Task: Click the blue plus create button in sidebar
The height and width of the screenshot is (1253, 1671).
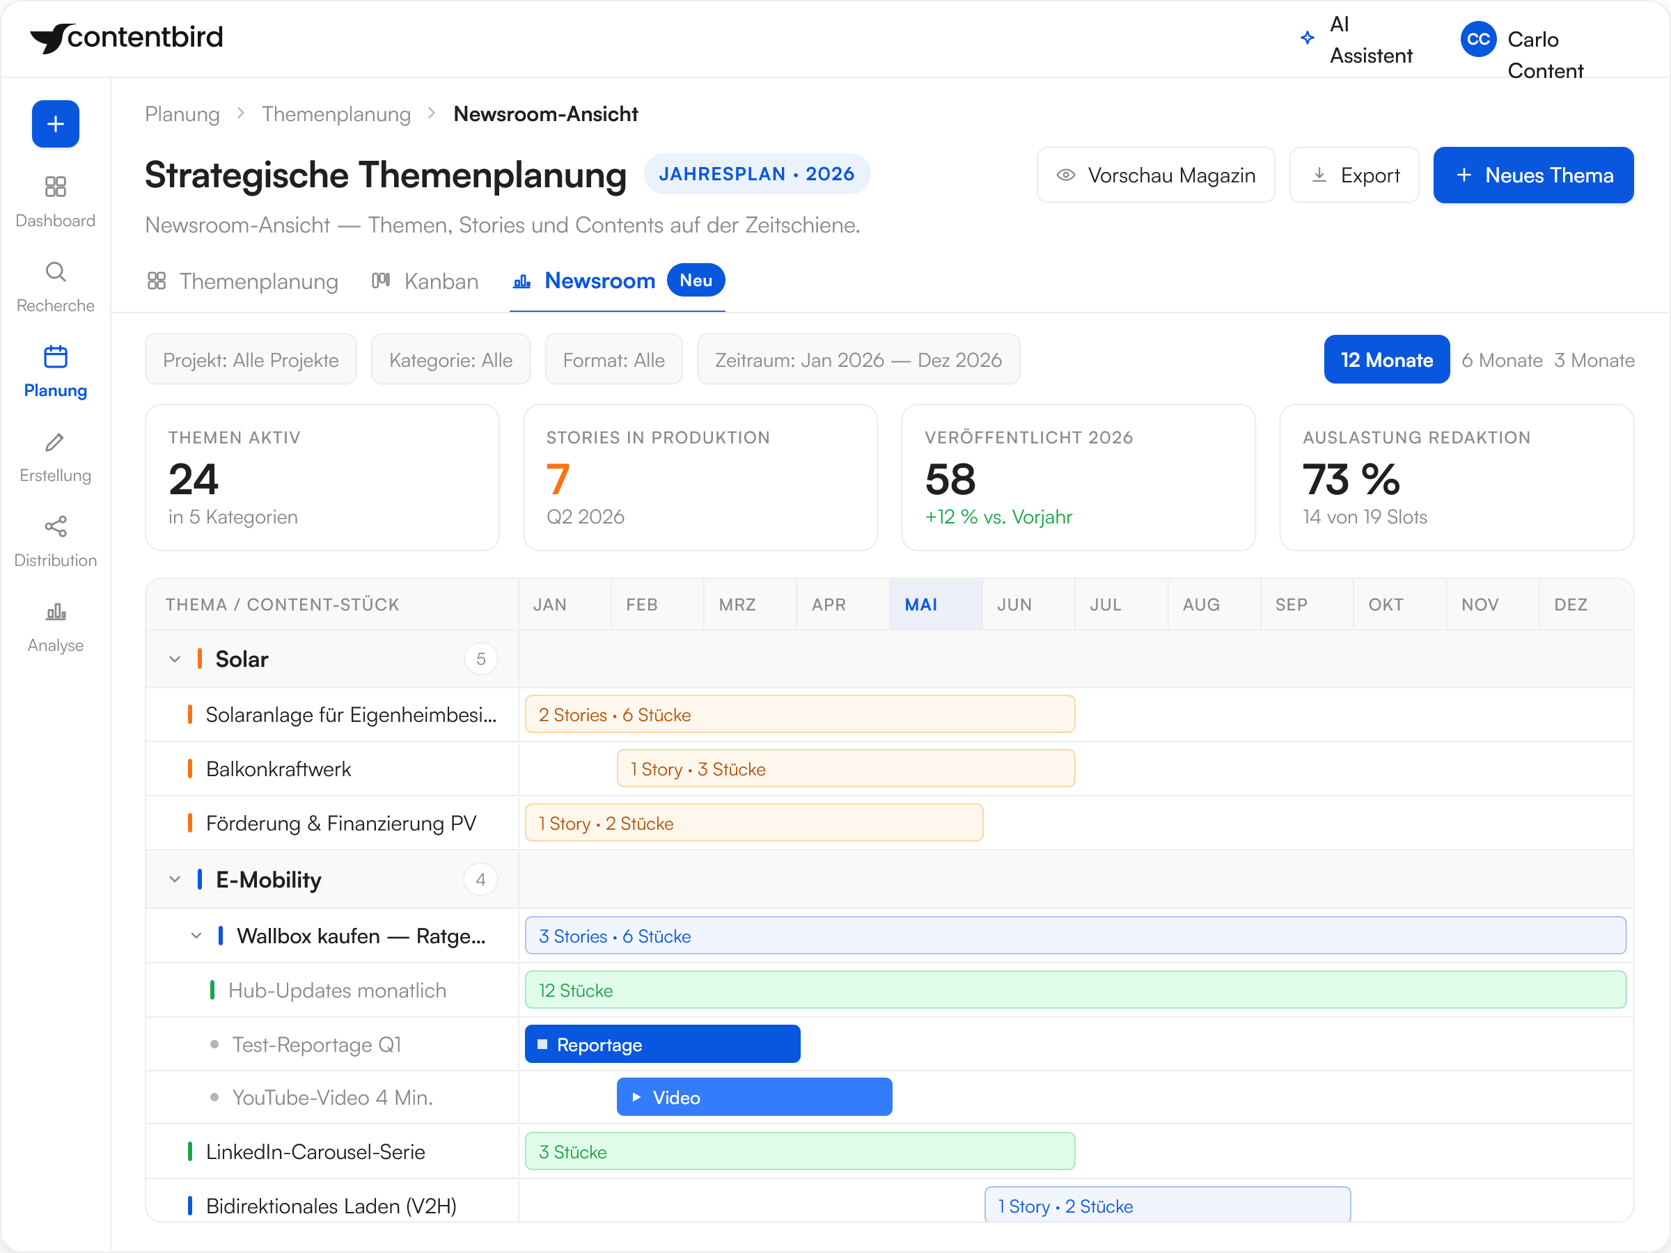Action: pos(55,124)
